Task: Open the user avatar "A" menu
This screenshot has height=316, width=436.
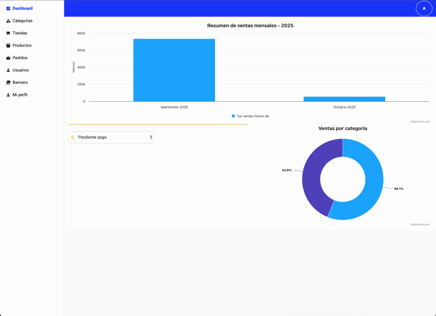Action: click(424, 9)
